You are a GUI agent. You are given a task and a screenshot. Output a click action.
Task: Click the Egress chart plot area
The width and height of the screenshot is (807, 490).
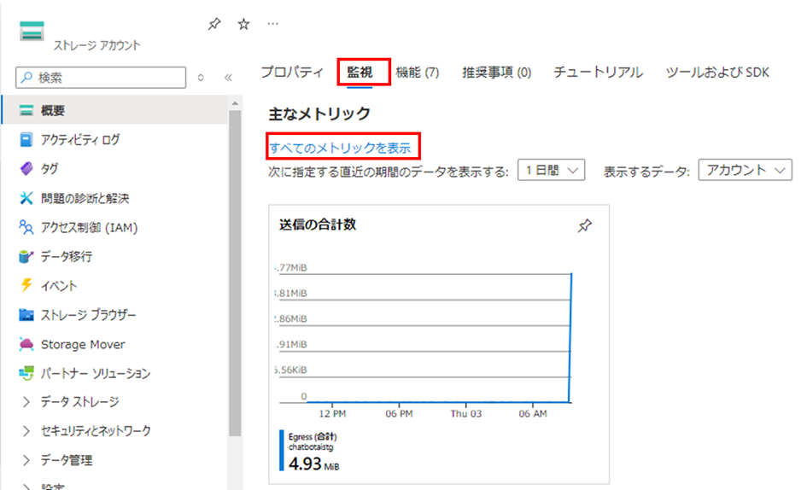tap(425, 337)
